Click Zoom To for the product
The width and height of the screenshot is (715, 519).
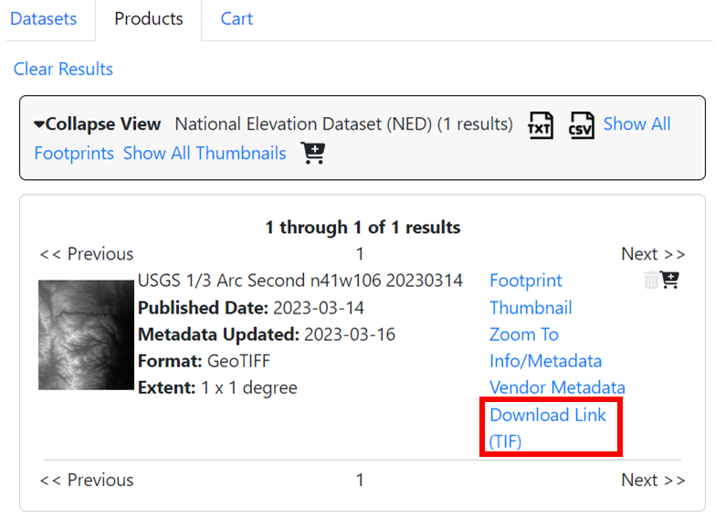click(x=524, y=334)
